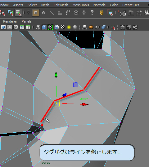Click the snap to curves icon
Image resolution: width=149 pixels, height=167 pixels.
68,13
